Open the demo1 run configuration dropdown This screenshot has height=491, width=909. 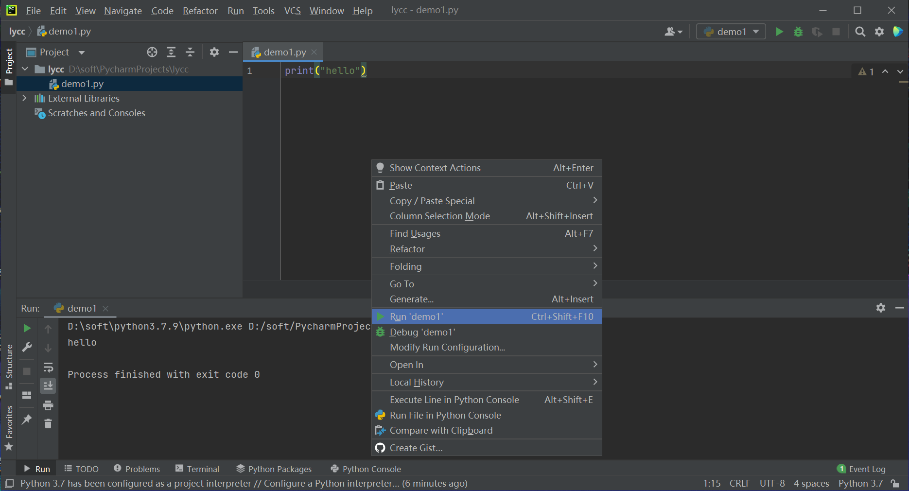click(x=731, y=31)
